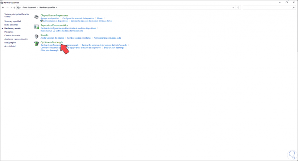Click Cambiar las opciones de inicio de Windows To Go

91,21
